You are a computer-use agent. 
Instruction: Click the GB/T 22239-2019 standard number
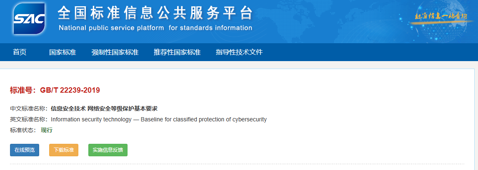click(70, 90)
